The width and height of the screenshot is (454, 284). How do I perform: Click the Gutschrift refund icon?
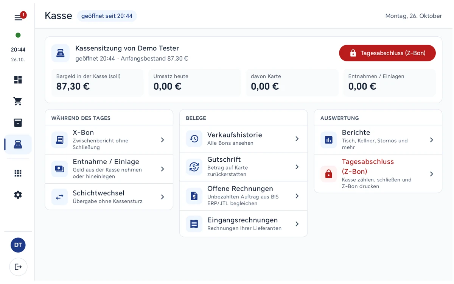[194, 167]
